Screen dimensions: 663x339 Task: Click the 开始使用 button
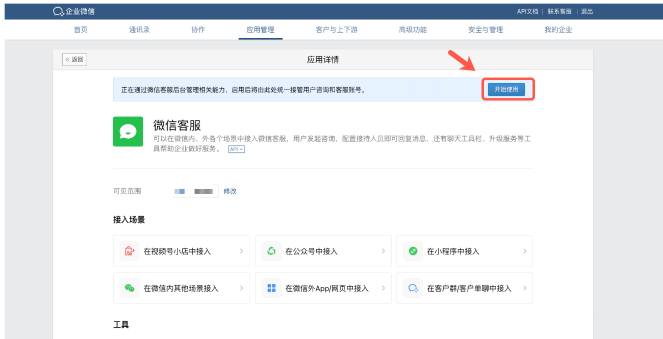click(506, 89)
